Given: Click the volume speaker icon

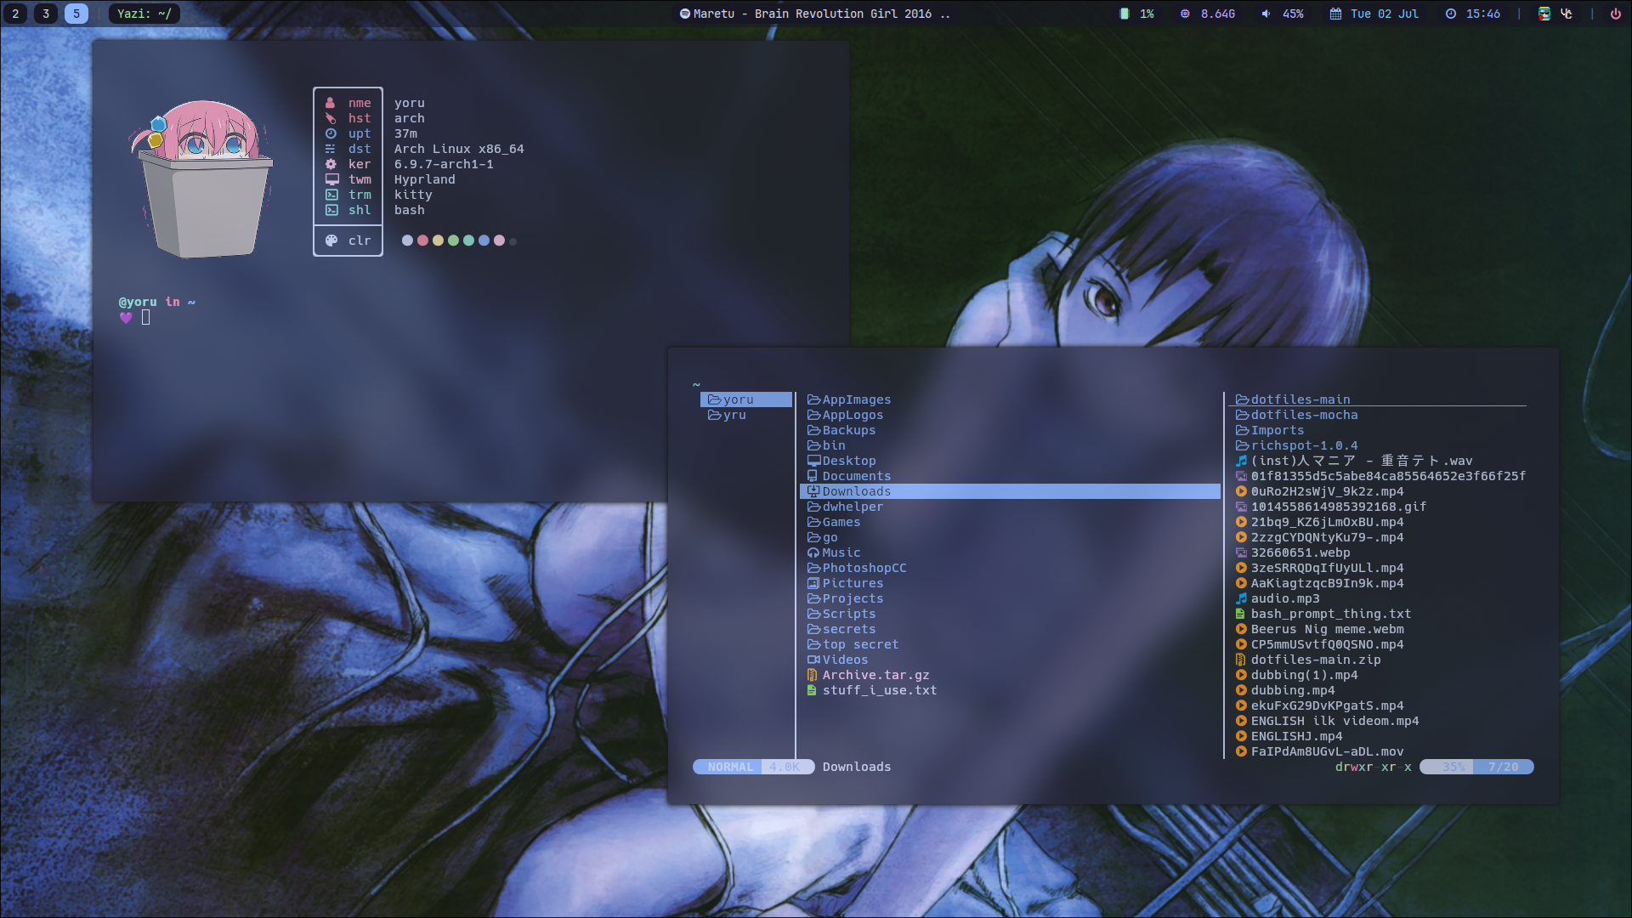Looking at the screenshot, I should (x=1266, y=14).
